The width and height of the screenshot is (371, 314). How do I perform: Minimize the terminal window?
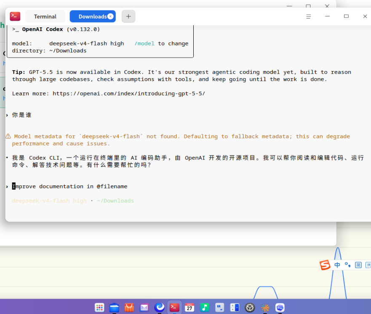click(327, 16)
